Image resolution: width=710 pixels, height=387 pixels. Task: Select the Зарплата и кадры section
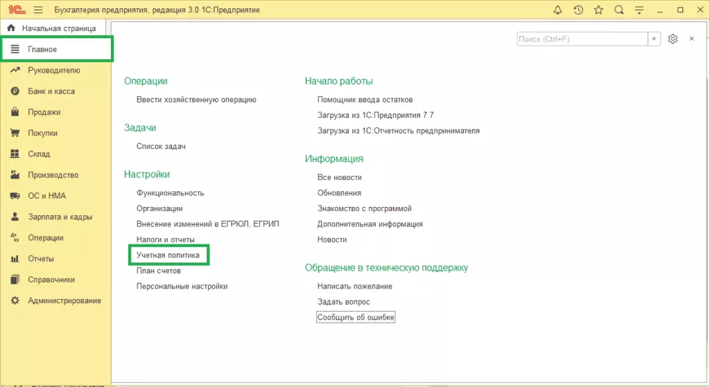[x=60, y=217]
